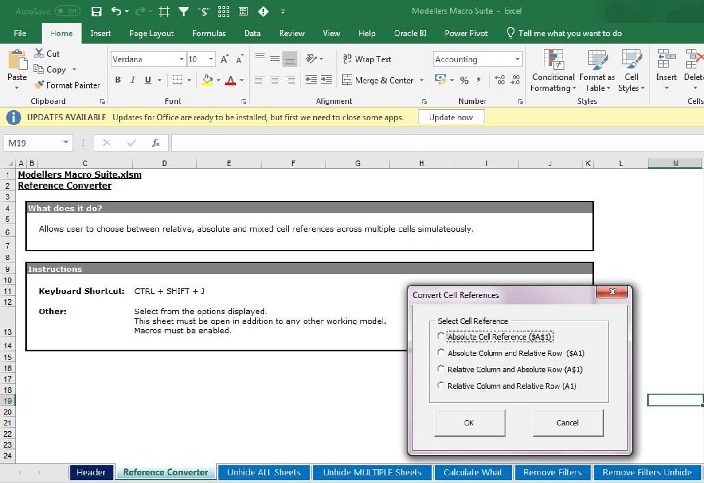Click the formula bar input field
Image resolution: width=704 pixels, height=483 pixels.
click(x=437, y=143)
